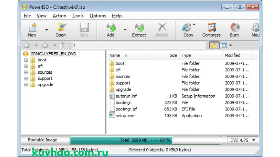The height and width of the screenshot is (157, 280).
Task: Open the Options menu
Action: pos(98,16)
